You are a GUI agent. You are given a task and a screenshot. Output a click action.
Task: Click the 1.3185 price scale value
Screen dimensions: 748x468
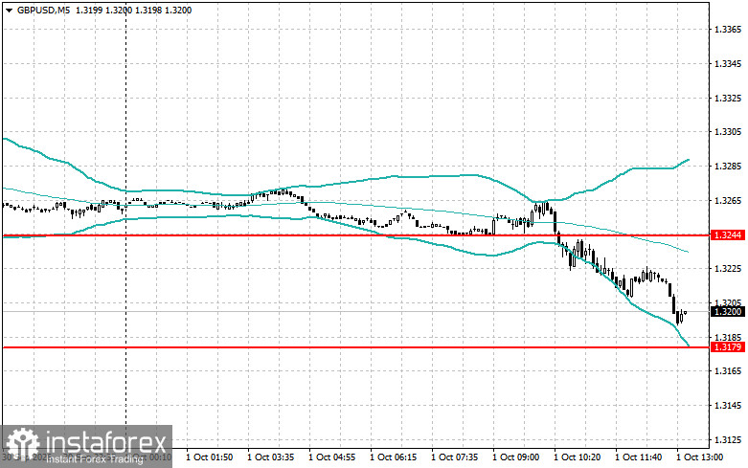728,337
